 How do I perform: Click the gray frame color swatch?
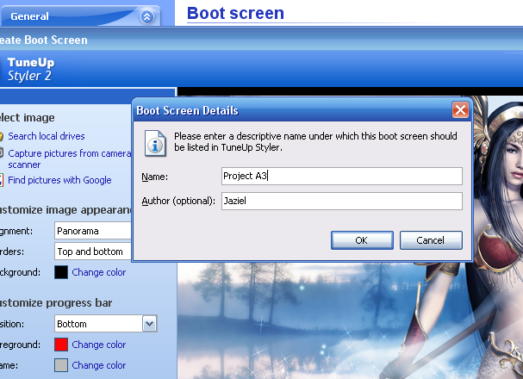coord(61,365)
